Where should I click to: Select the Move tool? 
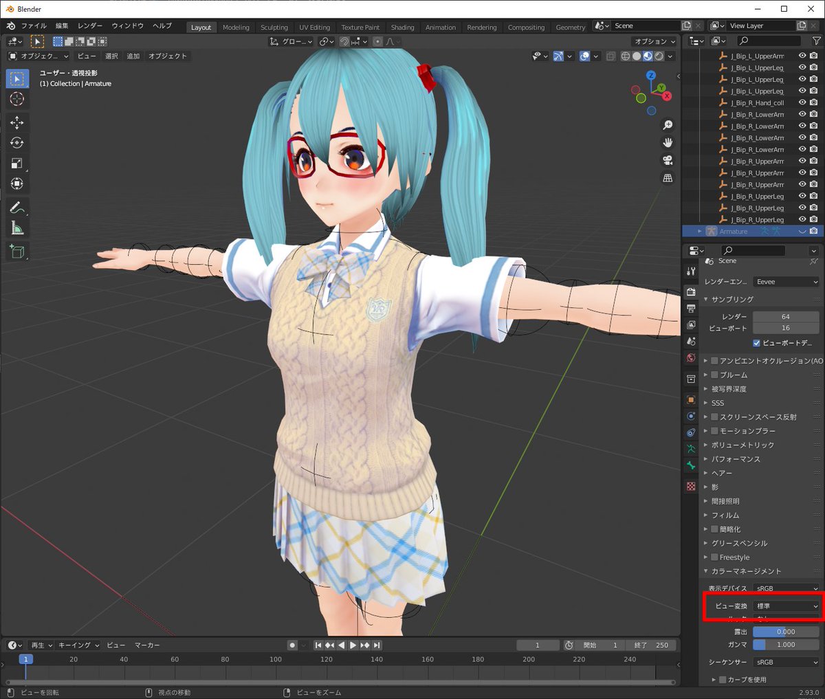tap(17, 122)
